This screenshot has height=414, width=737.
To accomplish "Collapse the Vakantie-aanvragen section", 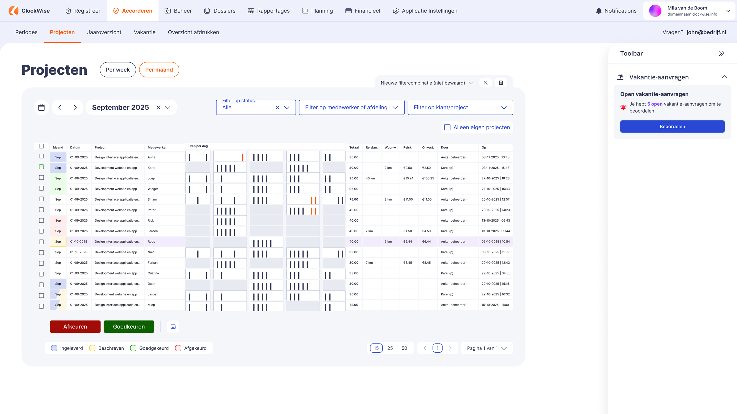I will (x=724, y=77).
